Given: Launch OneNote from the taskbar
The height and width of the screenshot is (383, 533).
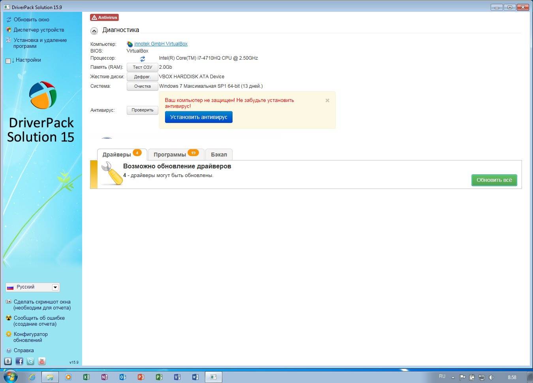Looking at the screenshot, I should (105, 377).
